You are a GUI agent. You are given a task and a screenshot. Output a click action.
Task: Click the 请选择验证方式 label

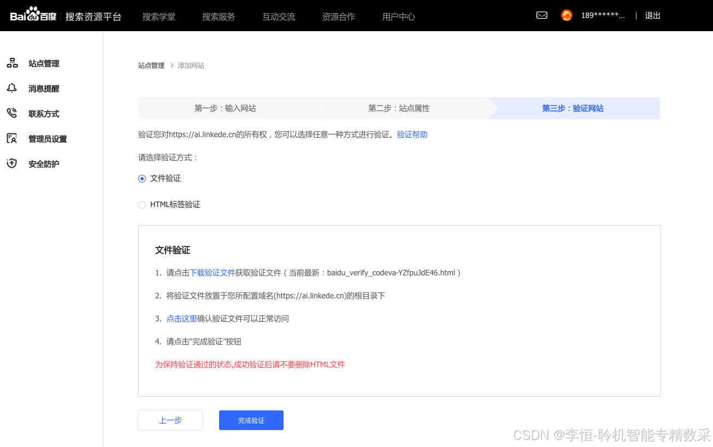[x=168, y=157]
